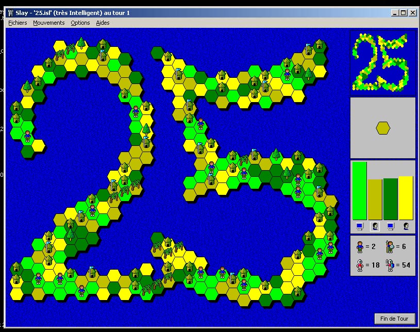The width and height of the screenshot is (420, 332).
Task: Click the lone dark green hex above the 5
Action: tap(157, 53)
